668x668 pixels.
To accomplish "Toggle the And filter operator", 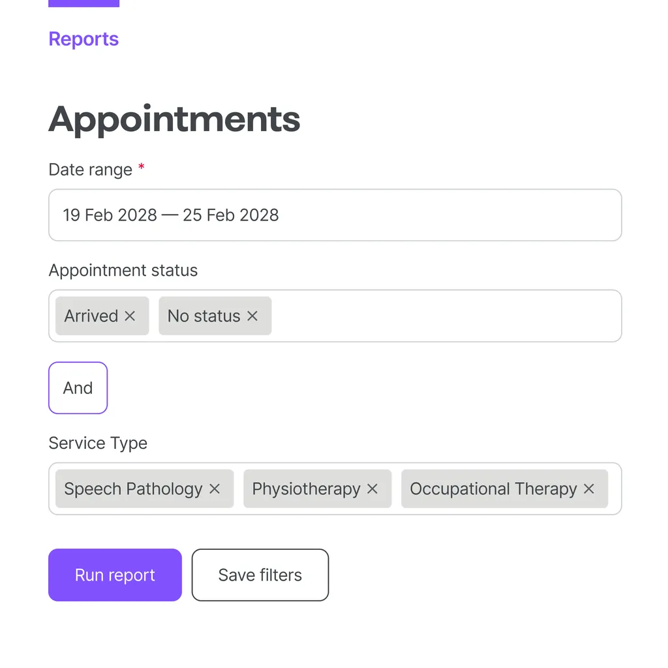I will [78, 388].
